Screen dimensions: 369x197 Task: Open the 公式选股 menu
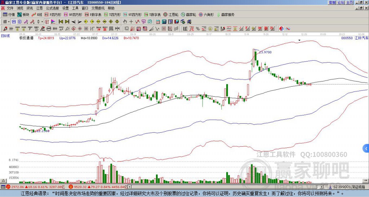(x=53, y=8)
